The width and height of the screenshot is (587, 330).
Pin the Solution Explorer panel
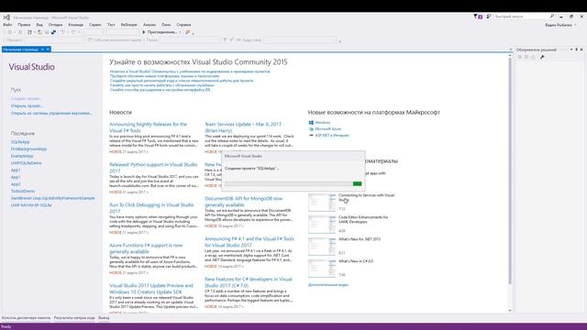point(577,49)
